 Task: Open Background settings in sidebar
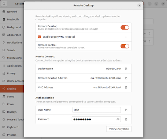(12, 27)
